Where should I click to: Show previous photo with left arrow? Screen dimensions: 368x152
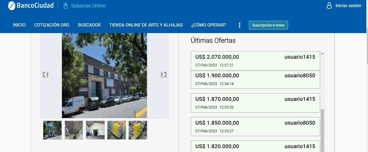45,75
